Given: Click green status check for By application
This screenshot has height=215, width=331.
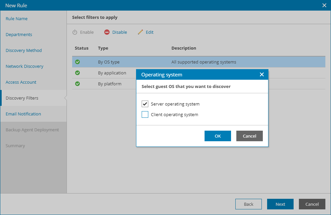Looking at the screenshot, I should (x=77, y=73).
